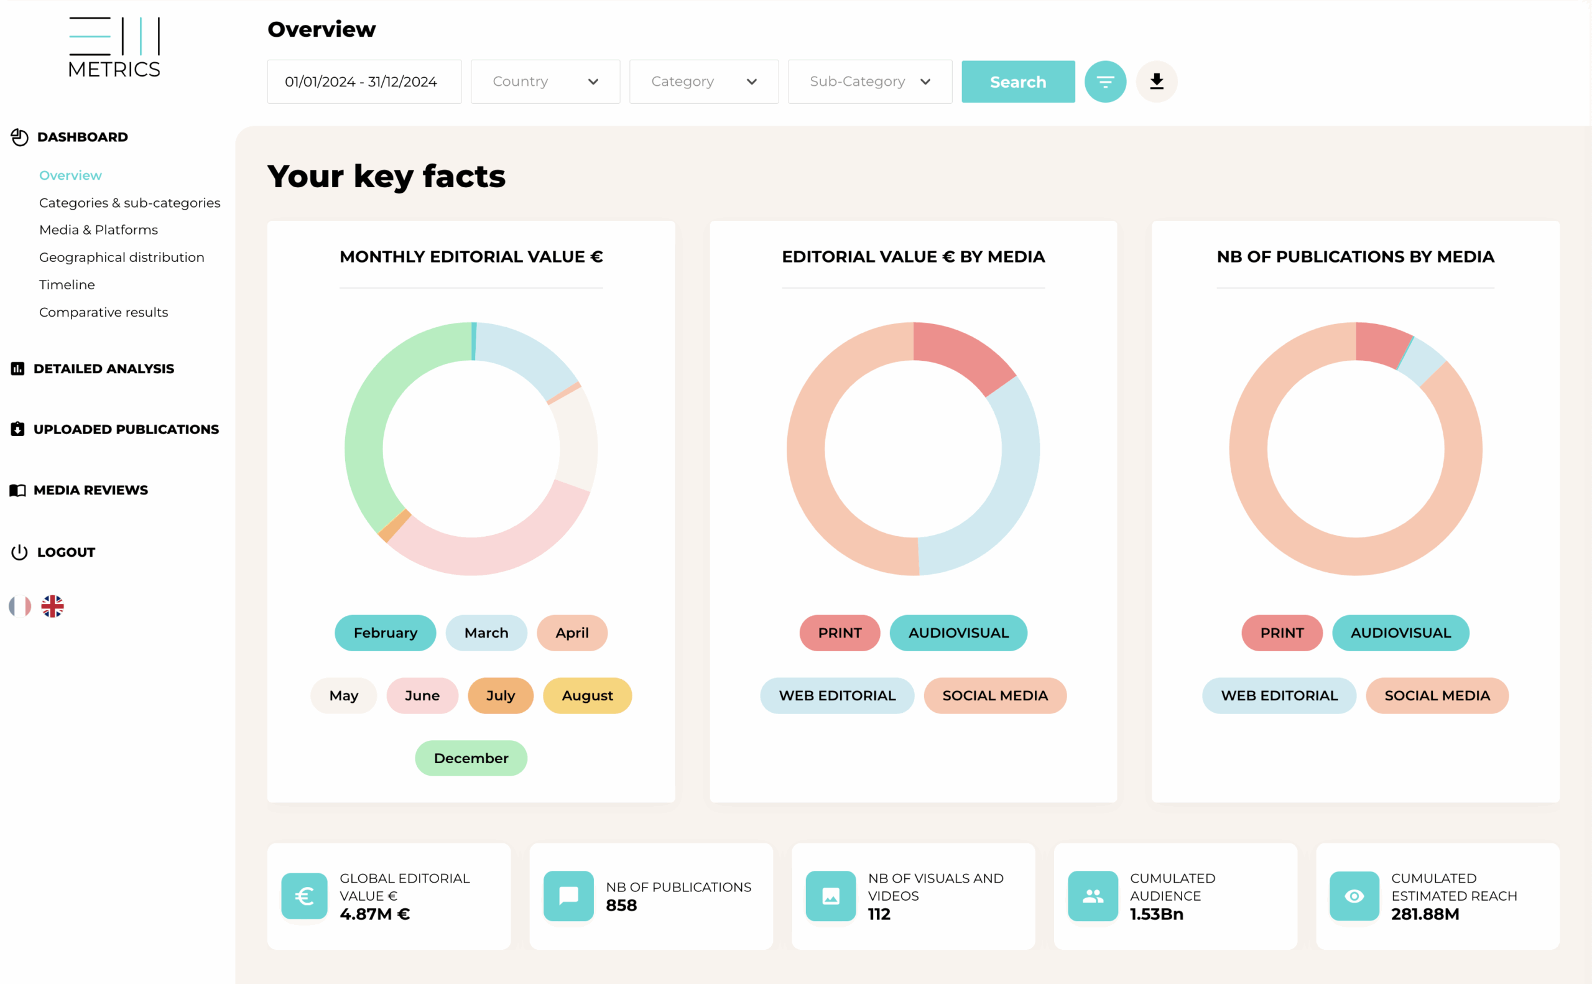
Task: Click the 281.88M estimated reach value
Action: (x=1425, y=914)
